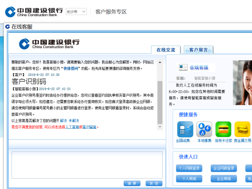
Task: Open the 贵金属交易 gold icon
Action: [x=242, y=129]
